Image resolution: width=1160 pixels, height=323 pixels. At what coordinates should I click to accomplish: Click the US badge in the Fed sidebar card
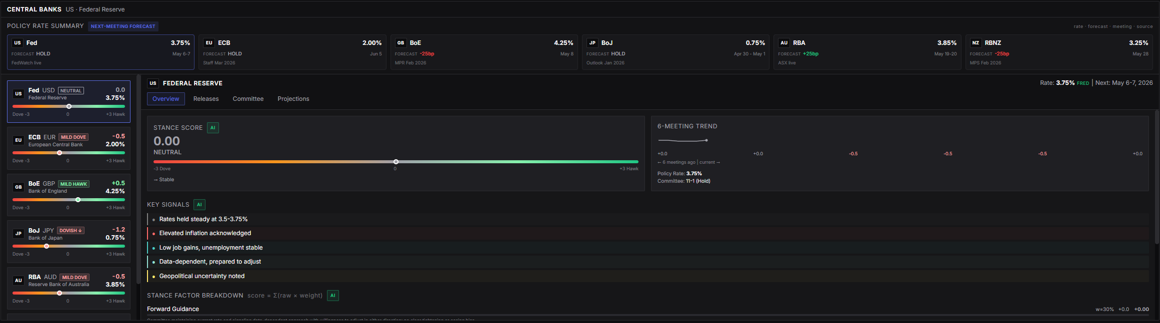click(18, 94)
